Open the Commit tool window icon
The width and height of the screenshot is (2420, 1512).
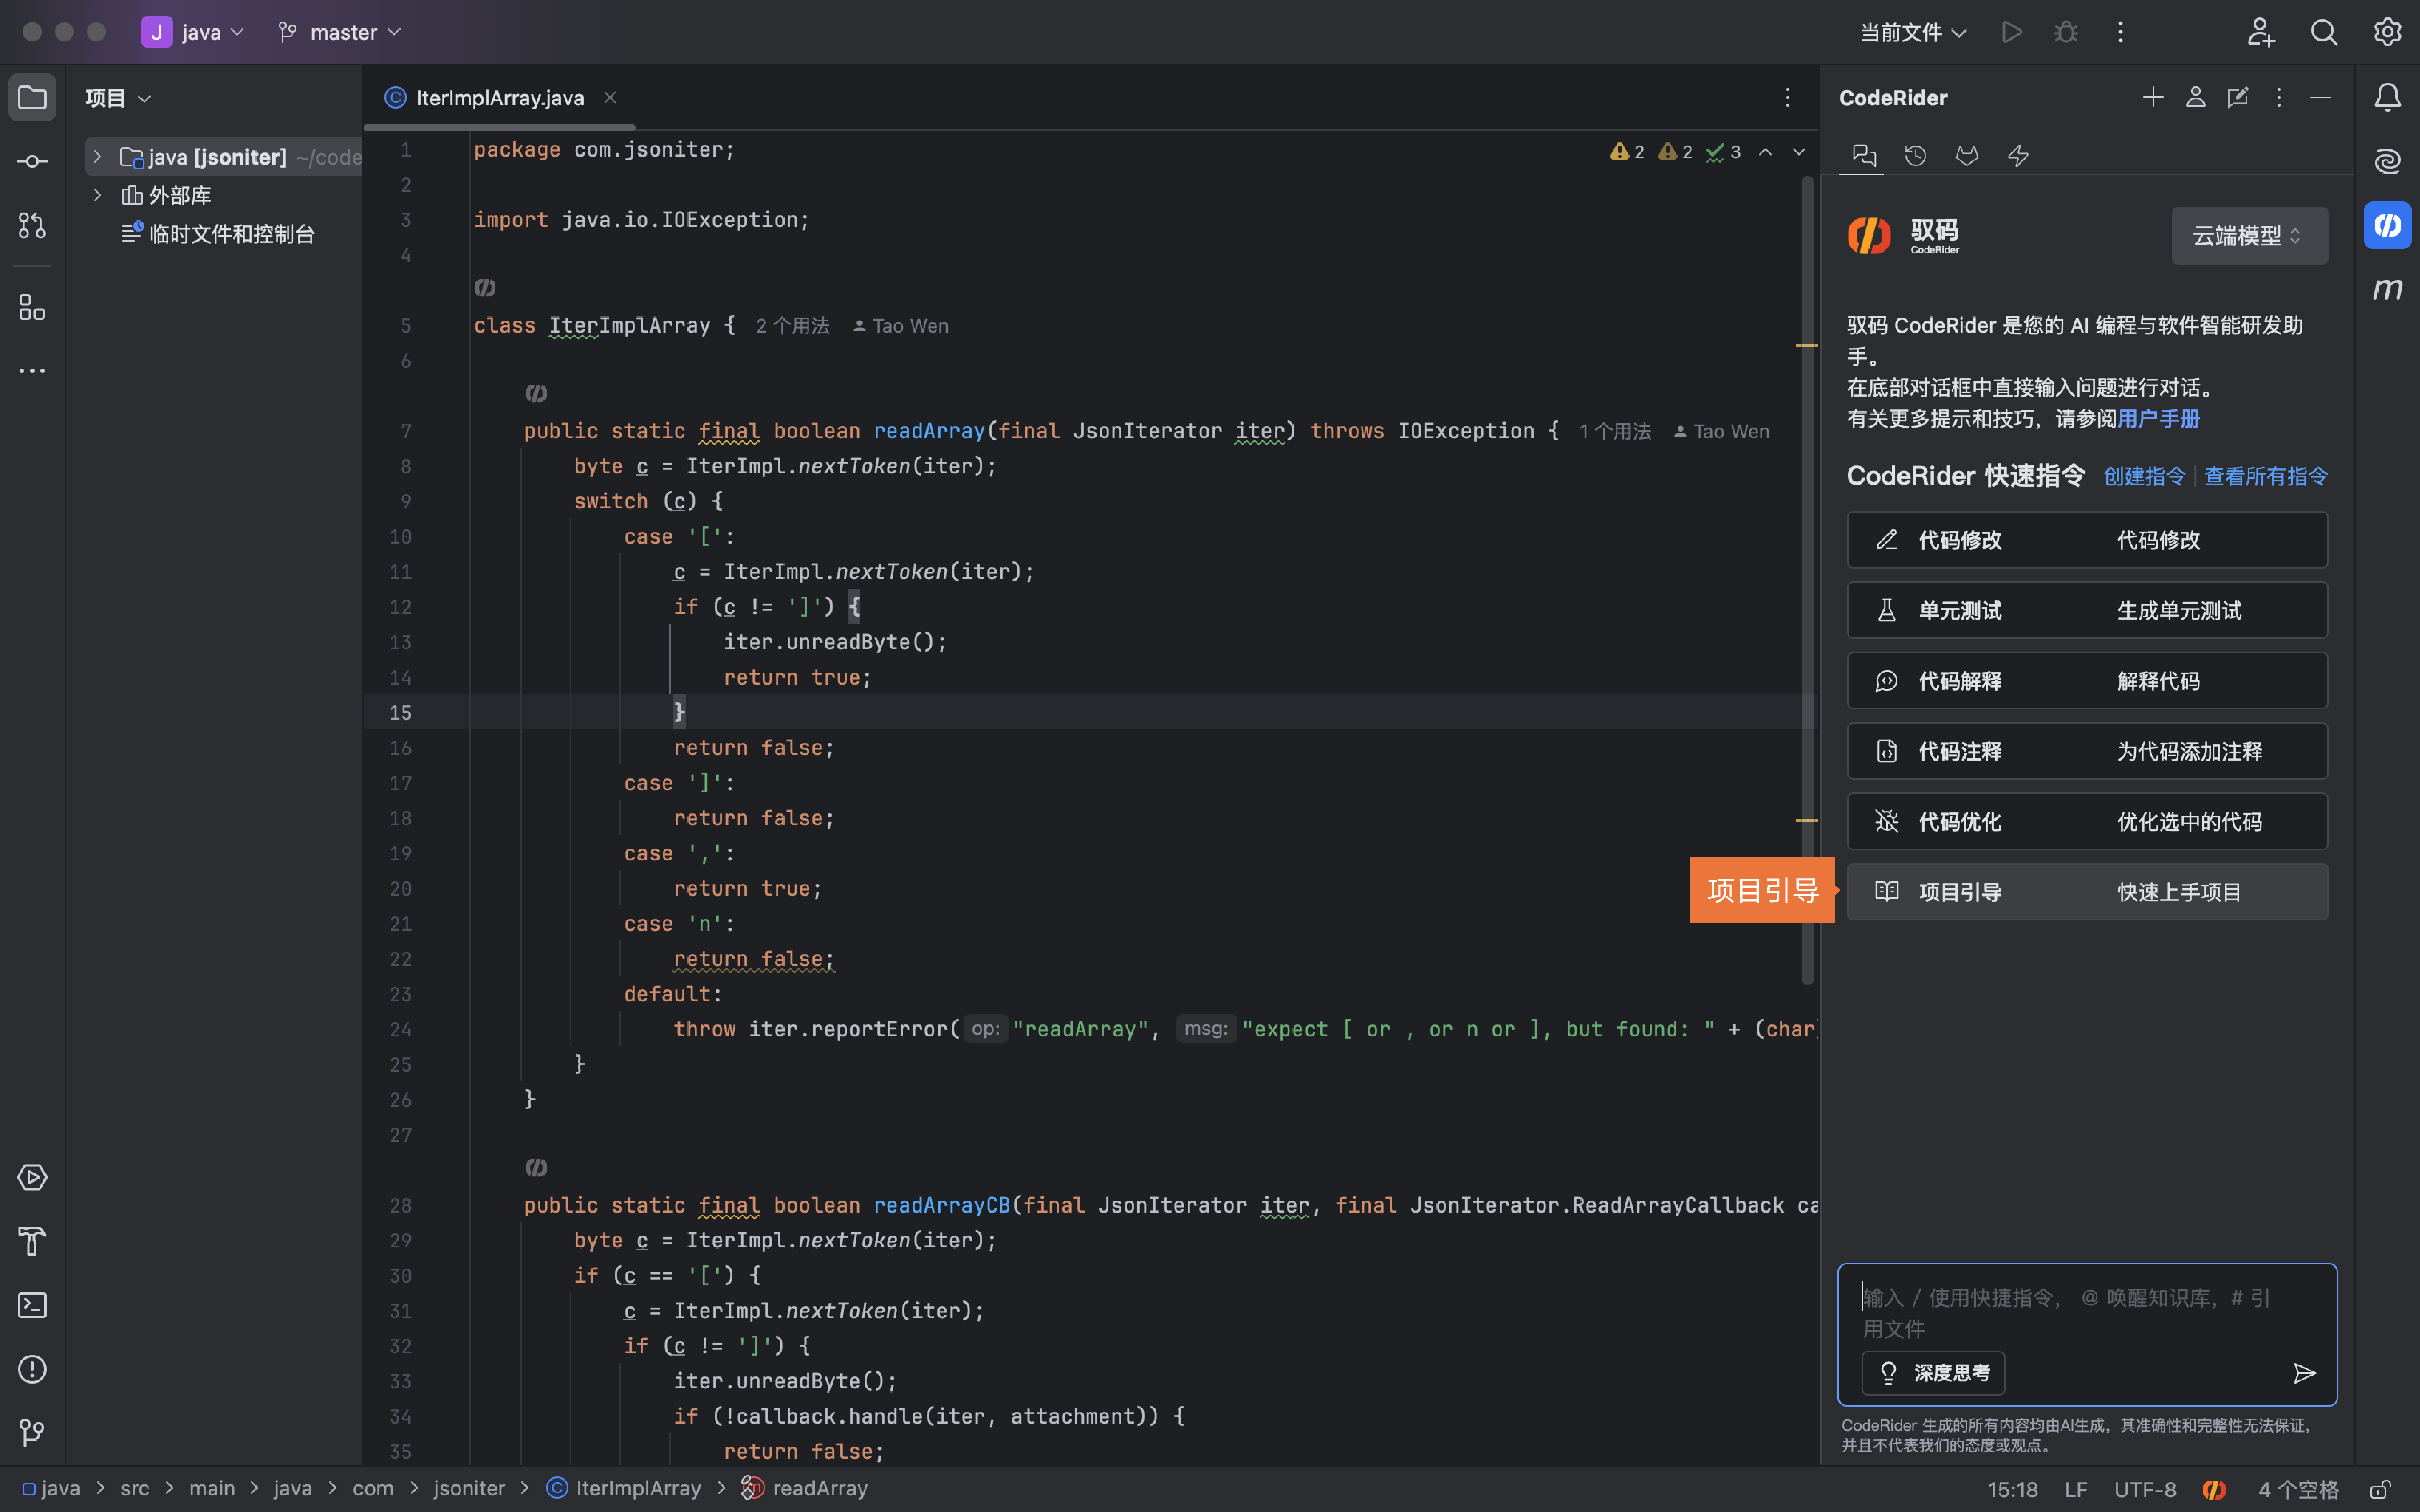pyautogui.click(x=32, y=161)
